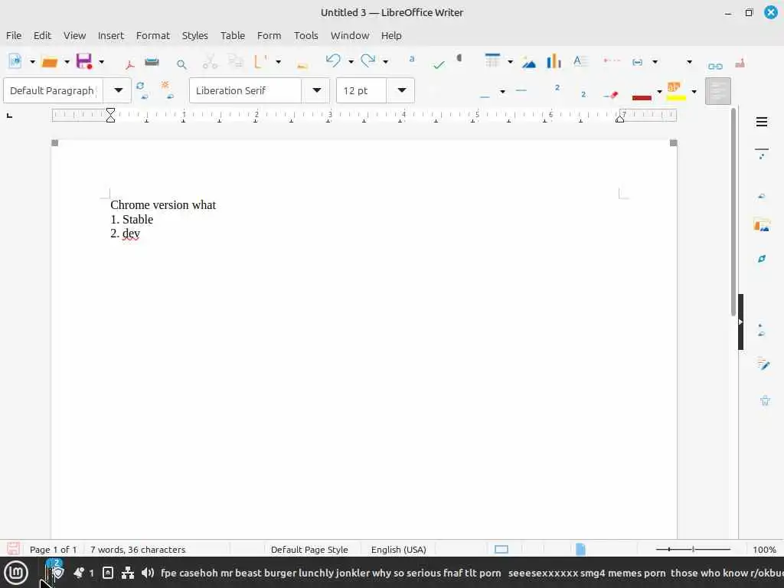Click the Update Selected Style icon

point(142,90)
